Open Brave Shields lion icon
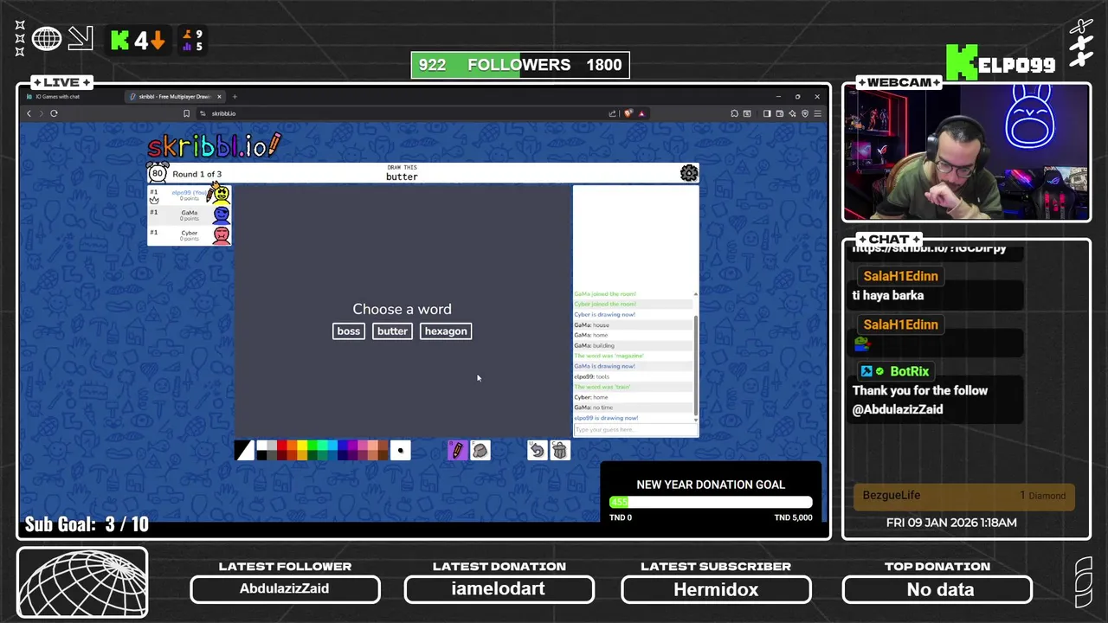1108x623 pixels. [628, 113]
